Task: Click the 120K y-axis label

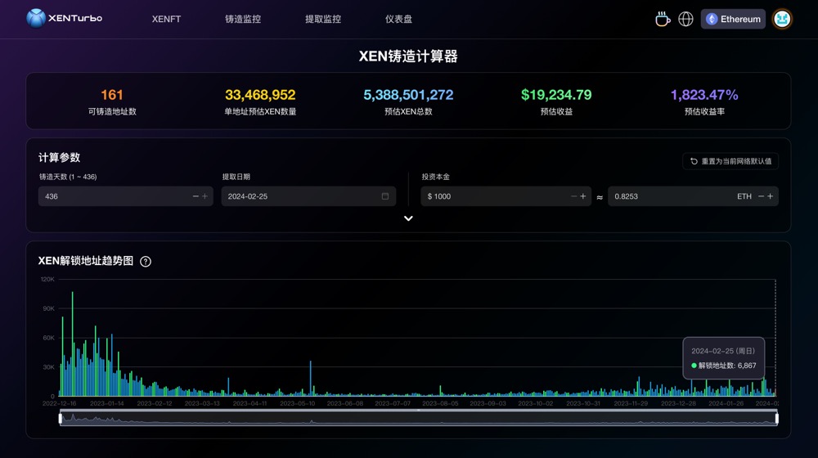Action: [47, 279]
